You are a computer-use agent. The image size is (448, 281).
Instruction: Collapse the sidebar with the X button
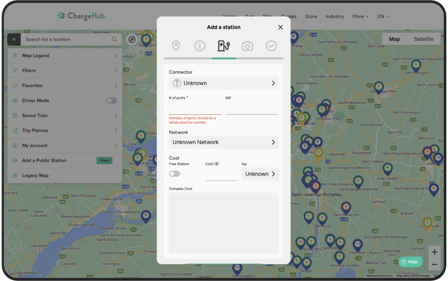click(14, 39)
